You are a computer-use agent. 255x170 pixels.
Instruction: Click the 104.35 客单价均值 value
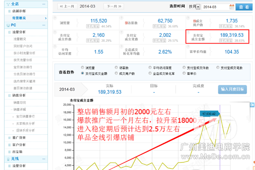tap(232, 52)
